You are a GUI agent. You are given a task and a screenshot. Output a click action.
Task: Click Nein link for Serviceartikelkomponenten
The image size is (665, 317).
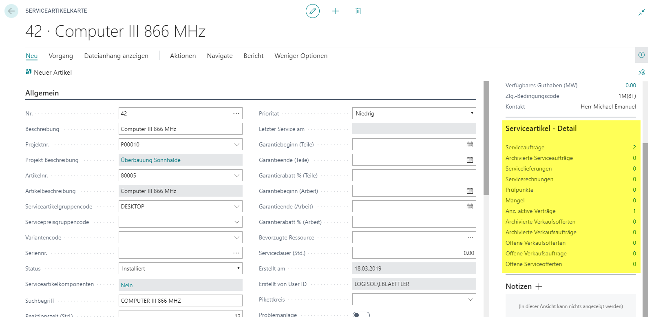[127, 285]
